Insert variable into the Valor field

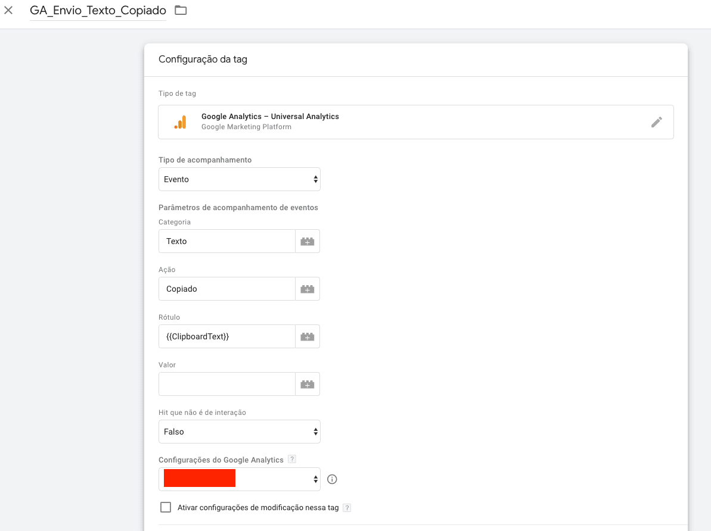tap(308, 384)
